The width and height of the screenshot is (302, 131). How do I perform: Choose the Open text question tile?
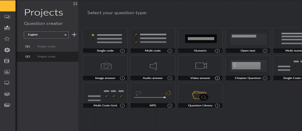click(x=248, y=40)
